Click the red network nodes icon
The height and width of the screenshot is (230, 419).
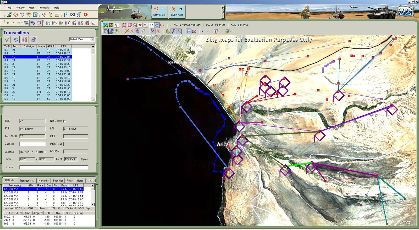[44, 15]
